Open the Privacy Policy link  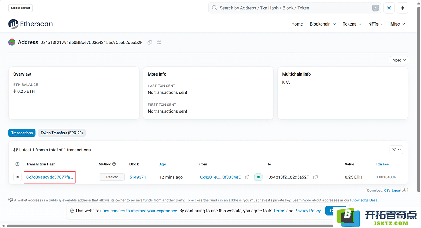click(308, 211)
